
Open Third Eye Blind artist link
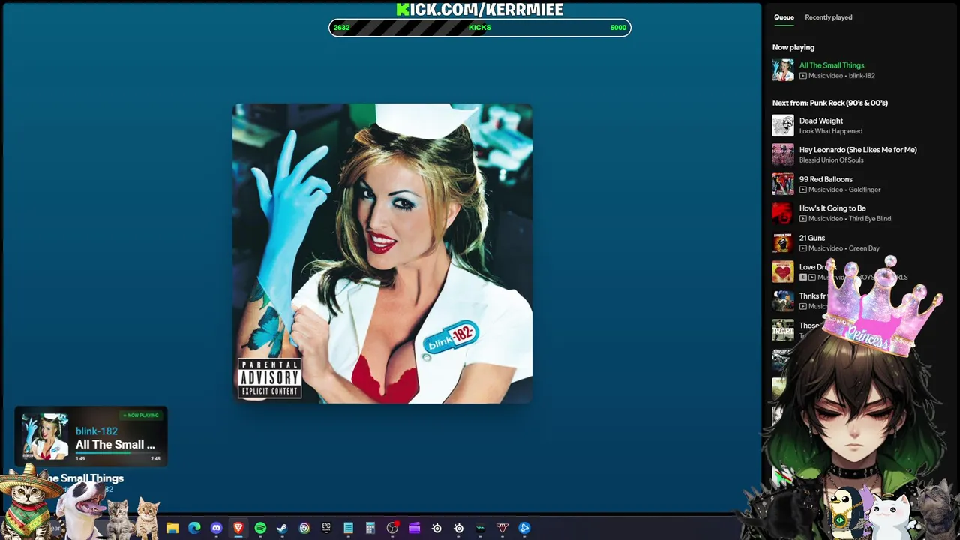[x=870, y=219]
